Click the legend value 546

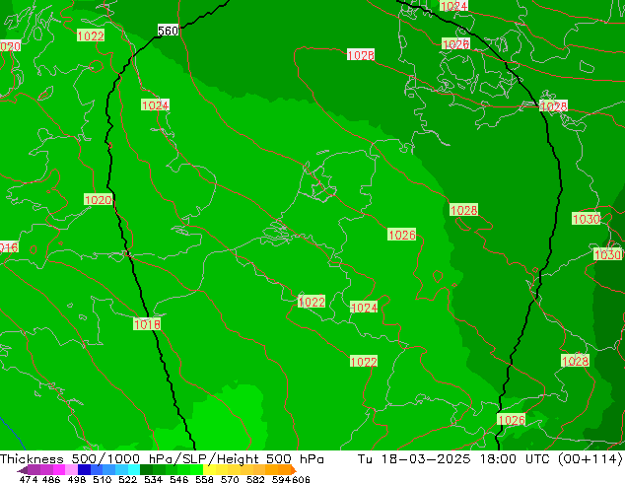tap(178, 479)
